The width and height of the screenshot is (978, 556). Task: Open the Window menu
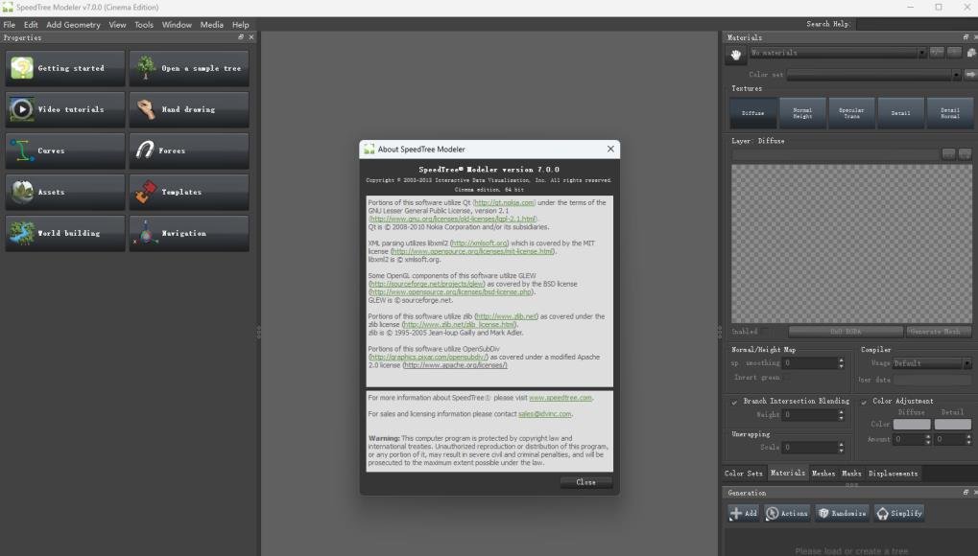tap(177, 25)
